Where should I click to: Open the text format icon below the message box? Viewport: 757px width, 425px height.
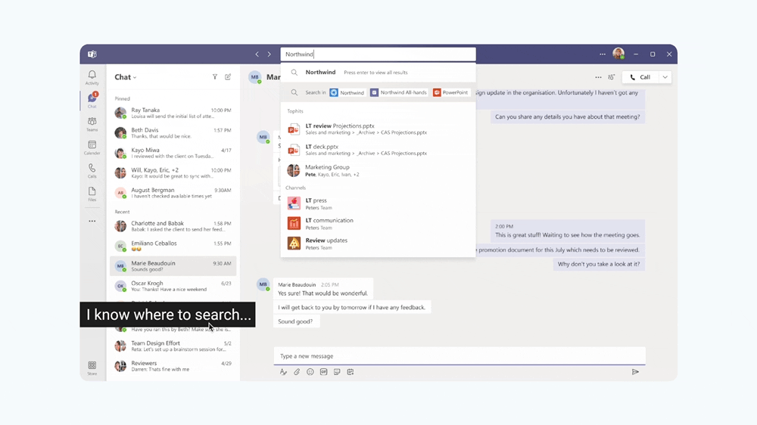pos(283,372)
